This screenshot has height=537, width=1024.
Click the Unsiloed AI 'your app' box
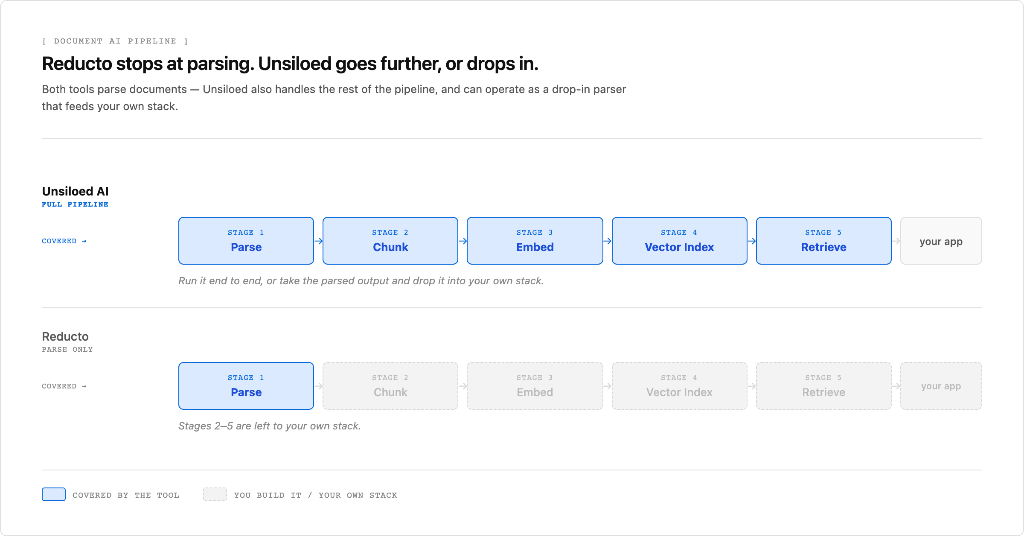pyautogui.click(x=941, y=241)
